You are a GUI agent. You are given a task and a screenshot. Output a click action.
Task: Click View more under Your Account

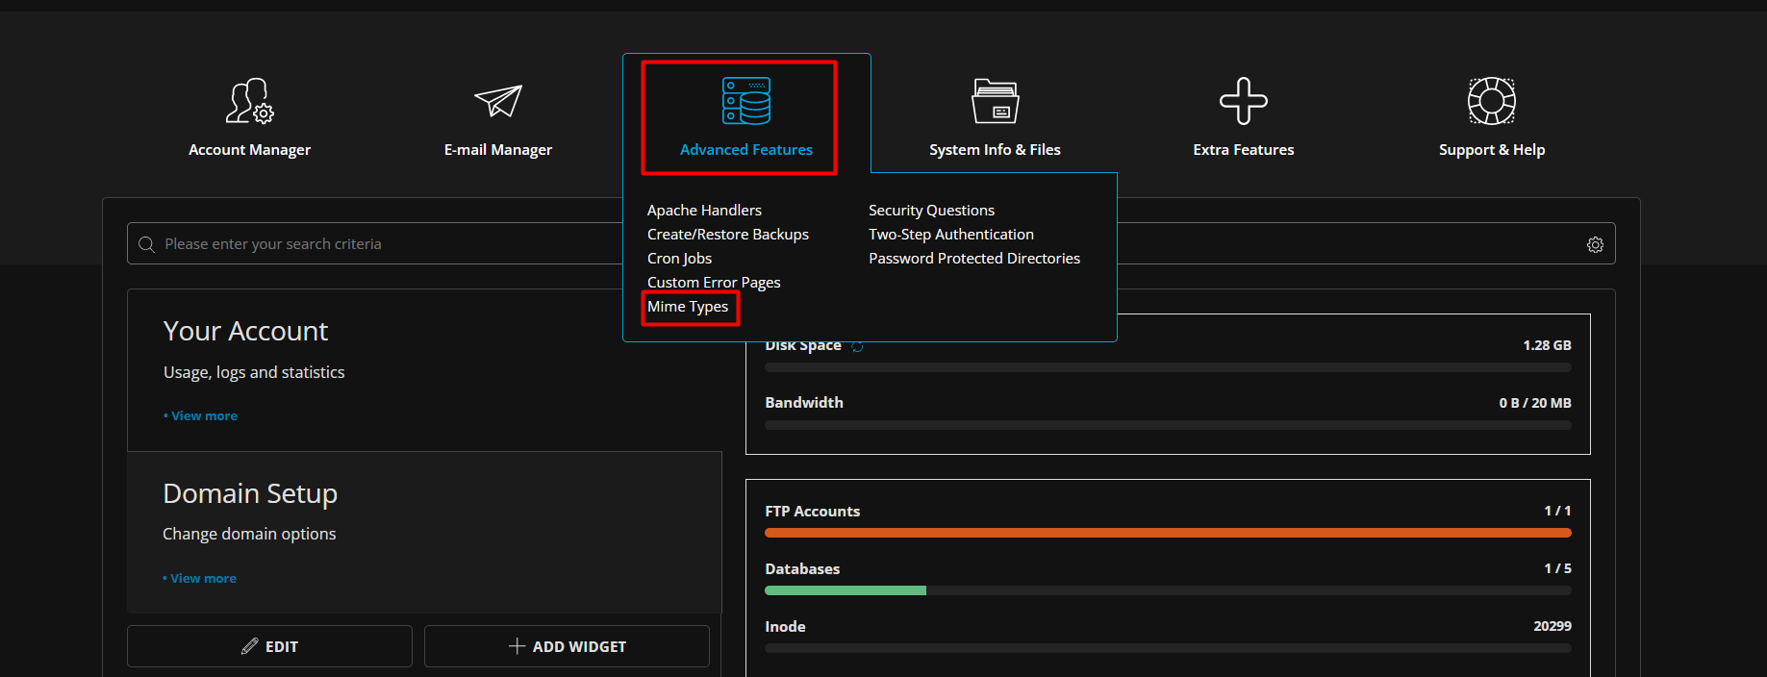[x=204, y=416]
